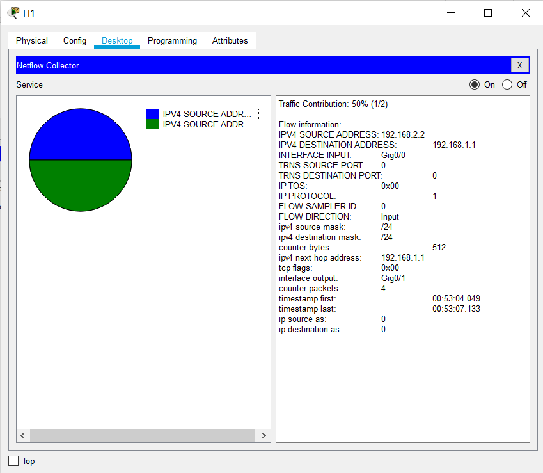Enable the Top checkbox
This screenshot has width=543, height=473.
pos(13,461)
